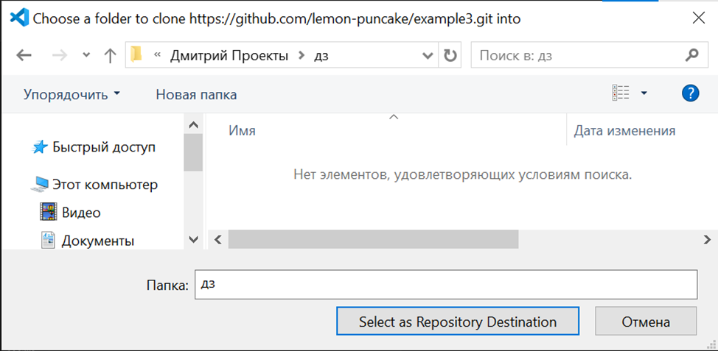718x351 pixels.
Task: Open the view options dropdown arrow
Action: click(x=644, y=93)
